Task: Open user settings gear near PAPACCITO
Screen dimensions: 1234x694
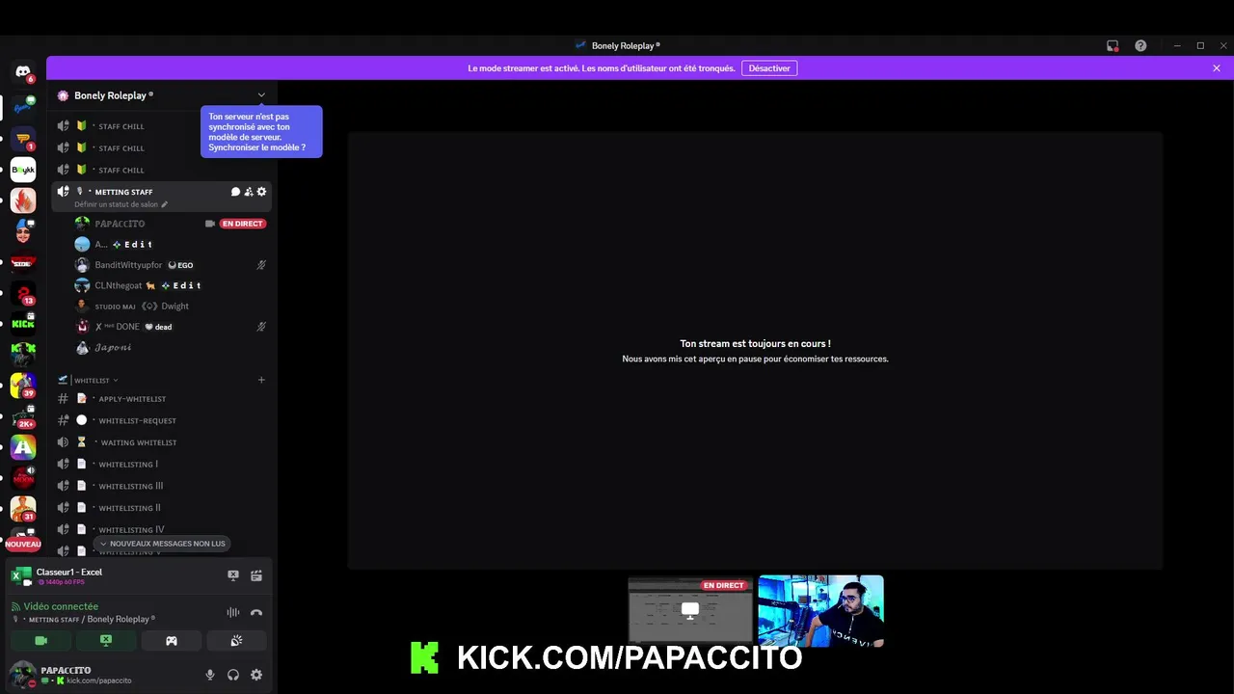Action: pos(256,675)
